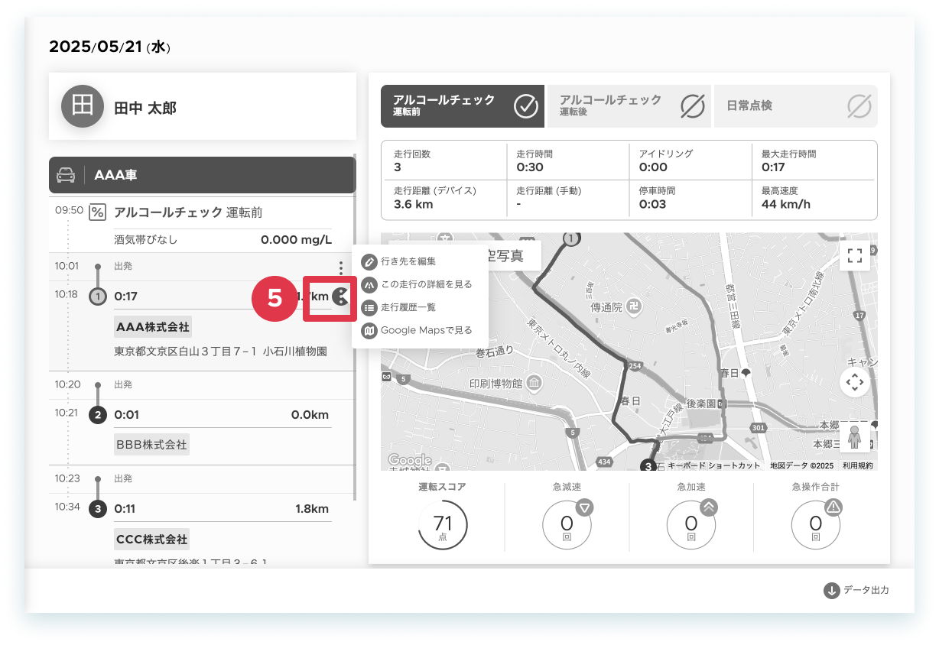Click the 傳通院 temple marker on map
939x645 pixels.
tap(634, 306)
